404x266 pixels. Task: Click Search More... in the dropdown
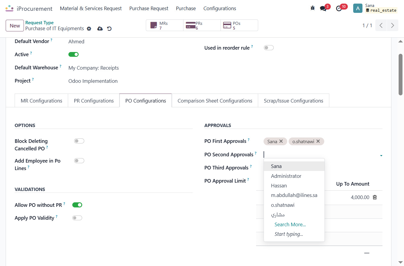click(290, 224)
